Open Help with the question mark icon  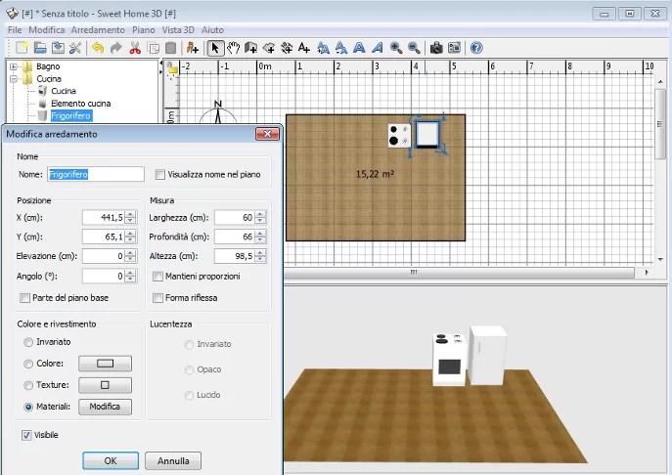click(x=476, y=48)
